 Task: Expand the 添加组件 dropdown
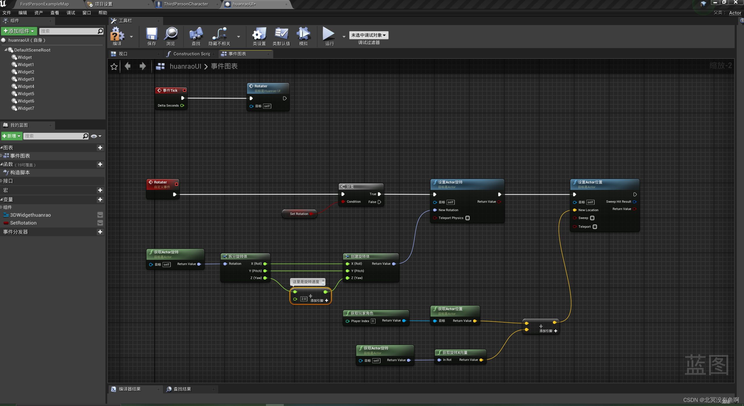click(x=19, y=31)
